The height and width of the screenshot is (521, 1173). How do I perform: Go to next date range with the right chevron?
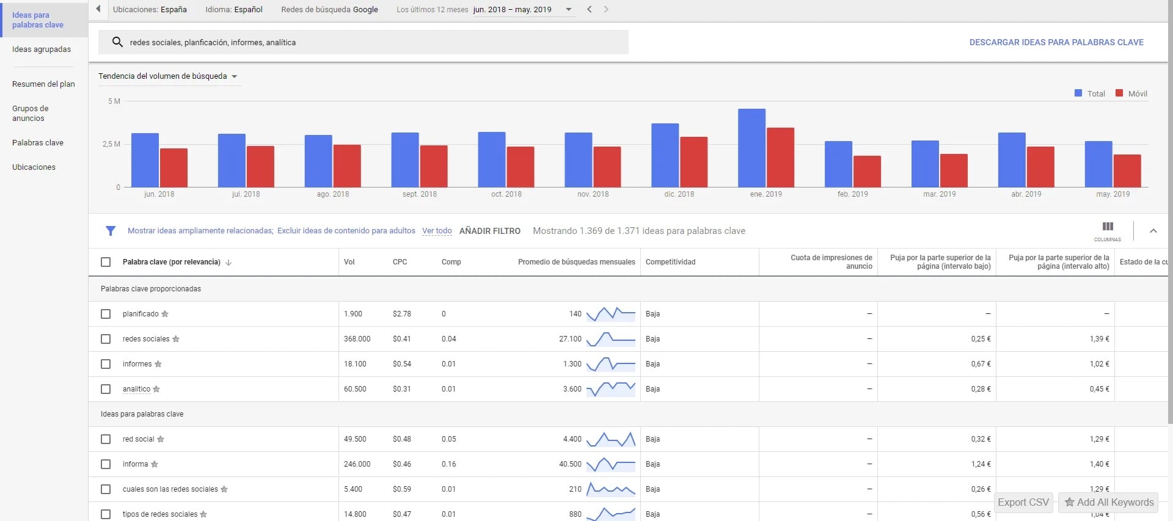pyautogui.click(x=606, y=9)
